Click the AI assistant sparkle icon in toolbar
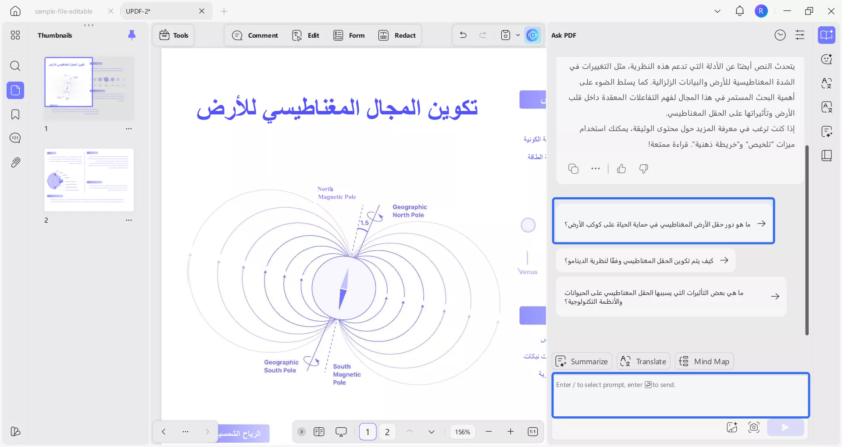 pyautogui.click(x=533, y=35)
